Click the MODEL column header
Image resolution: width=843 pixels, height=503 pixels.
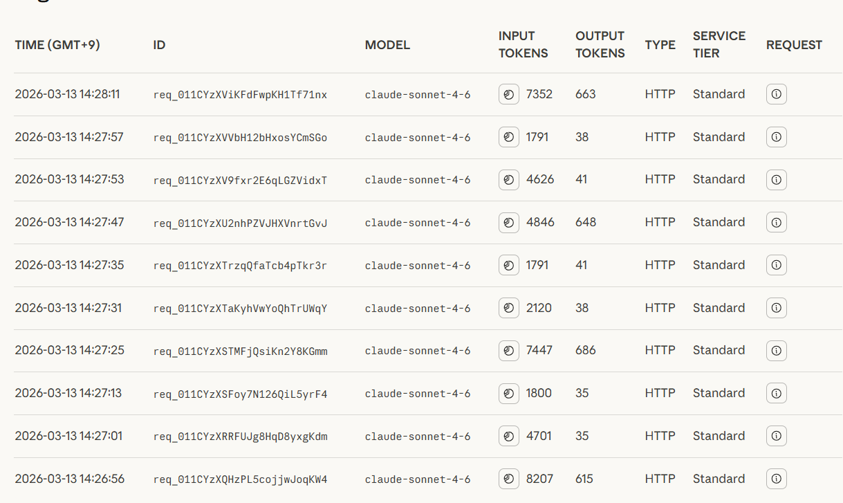387,45
